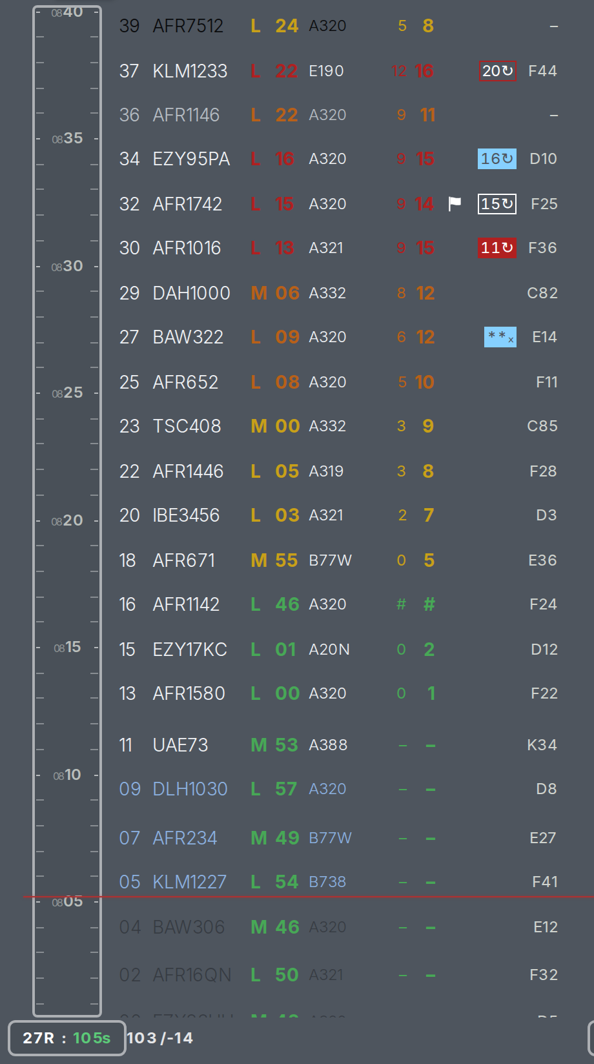Click the red-outlined 20 holding badge for KLM1233
The image size is (594, 1064).
point(497,71)
